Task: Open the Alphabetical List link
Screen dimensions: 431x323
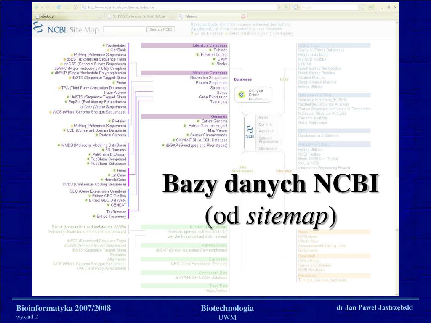Action: point(204,29)
